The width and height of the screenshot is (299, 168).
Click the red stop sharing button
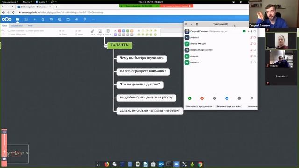[x=177, y=6]
